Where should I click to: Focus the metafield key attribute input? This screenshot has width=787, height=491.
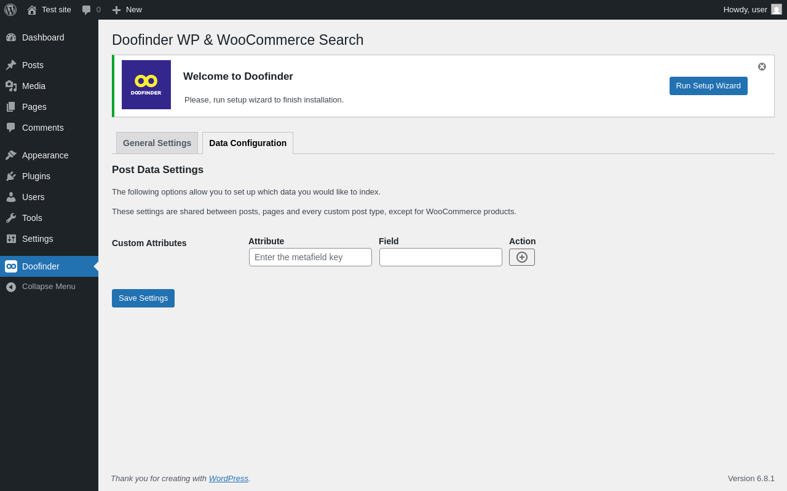(310, 257)
